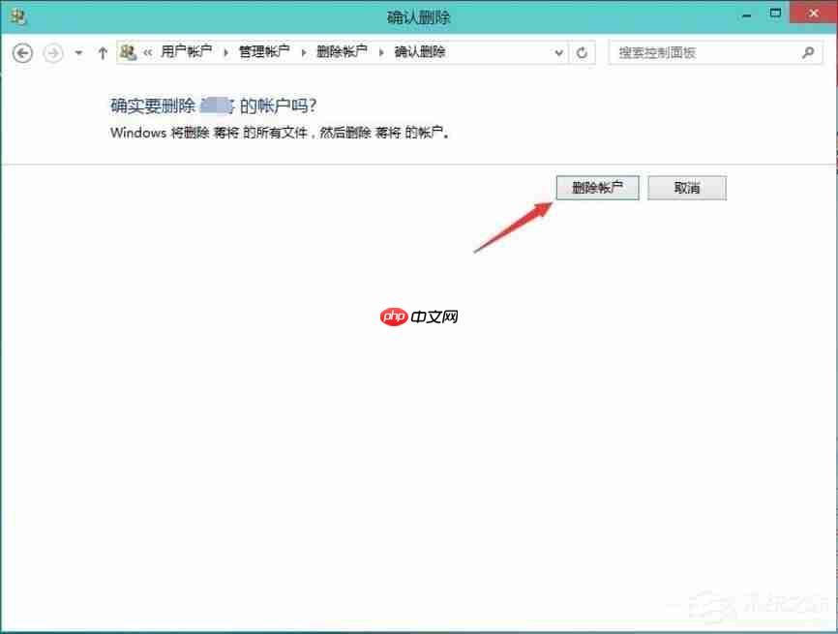Refresh the page with the refresh icon

583,53
